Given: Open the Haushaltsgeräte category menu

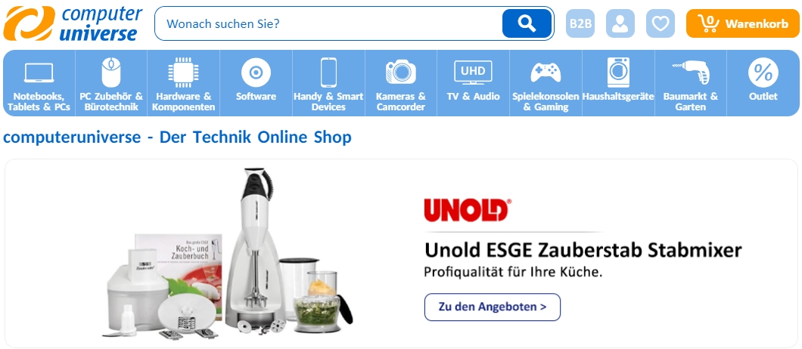Looking at the screenshot, I should [618, 83].
